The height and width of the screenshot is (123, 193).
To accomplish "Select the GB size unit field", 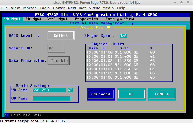I will click(70, 90).
